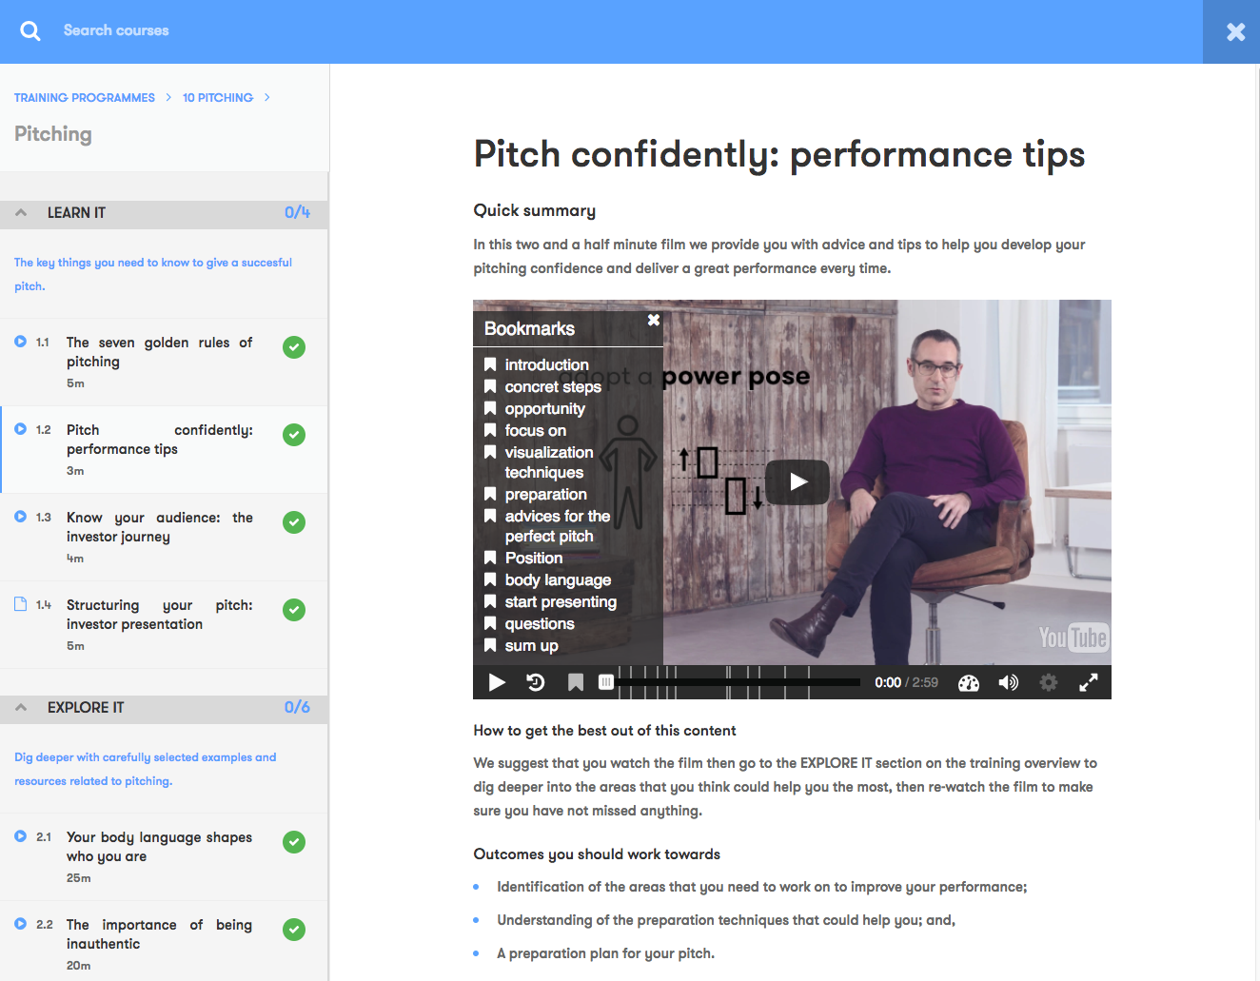Jump to the questions bookmark
The width and height of the screenshot is (1260, 981).
540,623
